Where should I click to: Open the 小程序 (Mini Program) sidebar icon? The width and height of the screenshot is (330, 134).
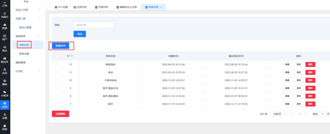(5, 93)
